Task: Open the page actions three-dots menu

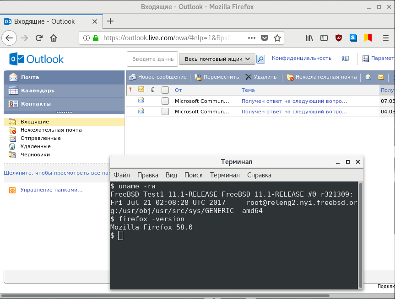Action: point(251,38)
